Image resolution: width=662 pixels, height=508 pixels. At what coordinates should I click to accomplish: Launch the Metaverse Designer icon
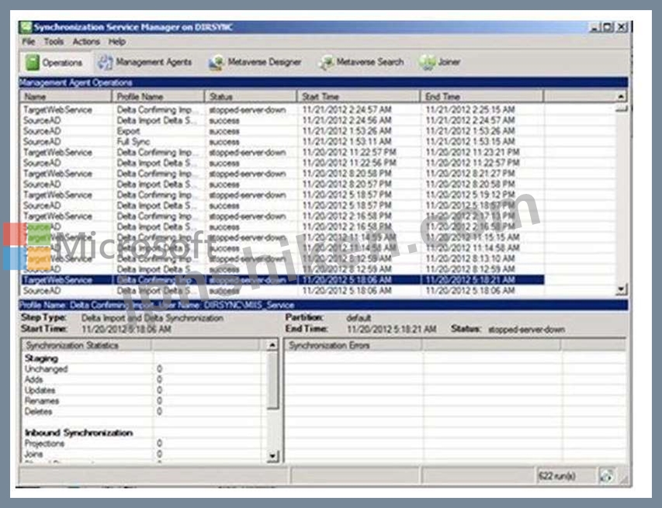point(217,63)
